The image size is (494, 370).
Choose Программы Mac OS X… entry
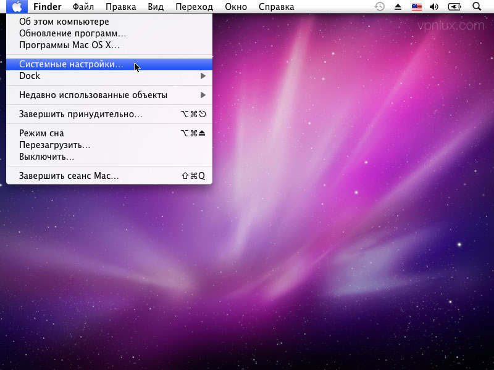click(x=109, y=45)
